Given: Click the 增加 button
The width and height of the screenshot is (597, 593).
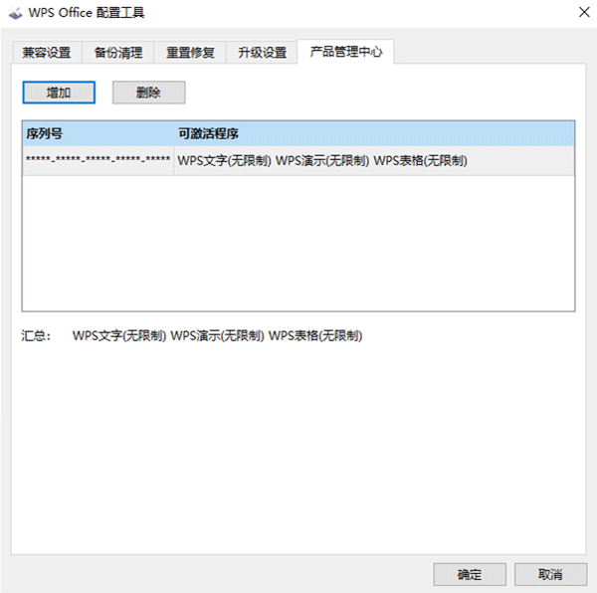Looking at the screenshot, I should point(59,93).
